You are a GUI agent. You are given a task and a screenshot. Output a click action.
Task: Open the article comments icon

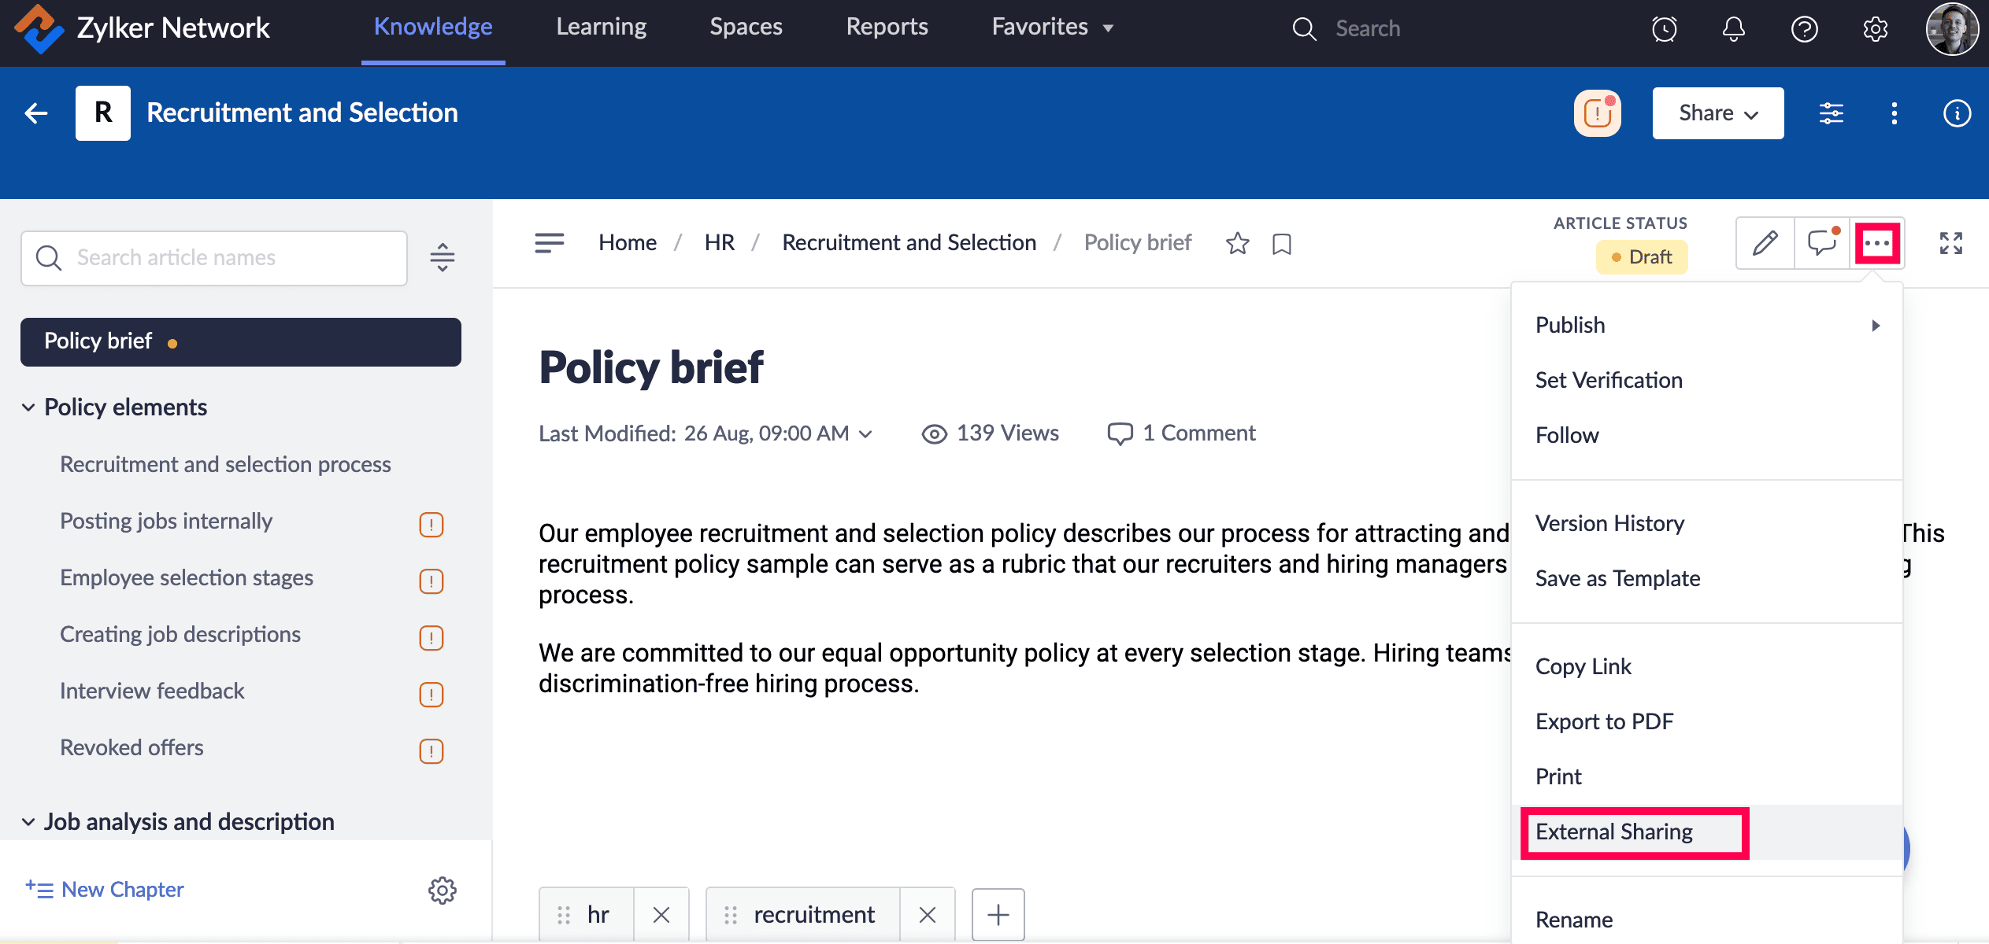1821,243
